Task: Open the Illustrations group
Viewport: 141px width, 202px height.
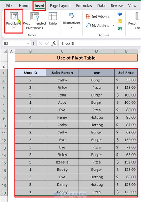Action: click(72, 21)
